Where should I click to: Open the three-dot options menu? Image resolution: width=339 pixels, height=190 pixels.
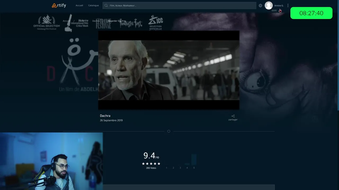(x=288, y=6)
